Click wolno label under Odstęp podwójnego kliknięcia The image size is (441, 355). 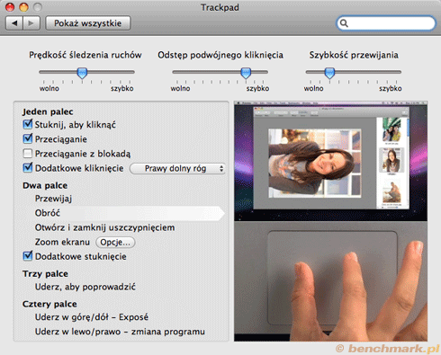point(180,89)
